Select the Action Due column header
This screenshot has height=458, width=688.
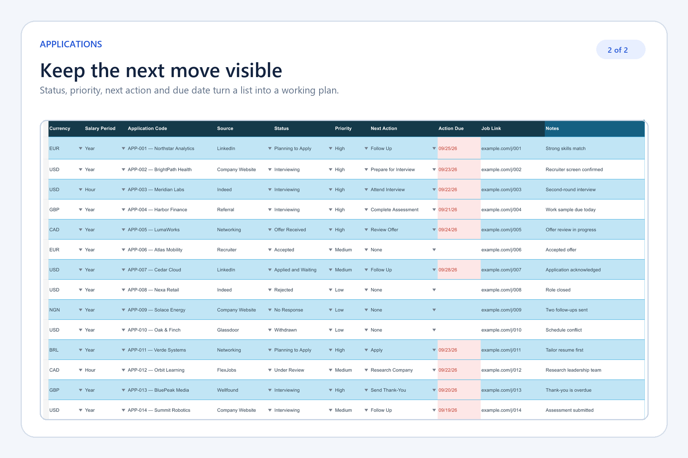[459, 129]
